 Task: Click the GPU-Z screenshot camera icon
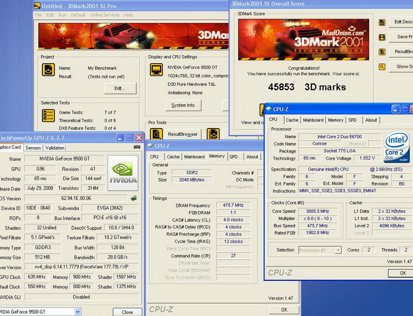[x=137, y=147]
